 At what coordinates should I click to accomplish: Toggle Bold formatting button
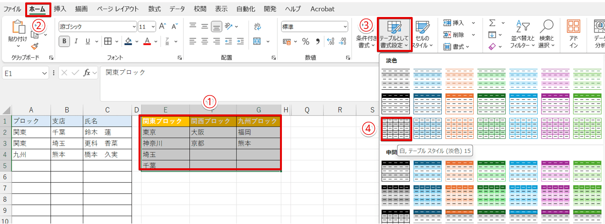tap(64, 41)
